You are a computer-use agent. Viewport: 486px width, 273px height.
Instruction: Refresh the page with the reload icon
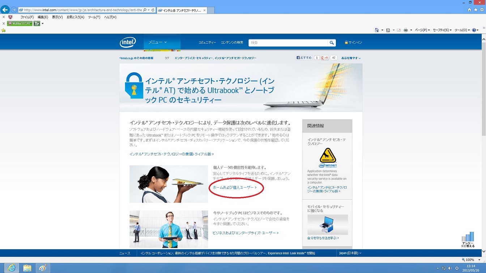153,10
